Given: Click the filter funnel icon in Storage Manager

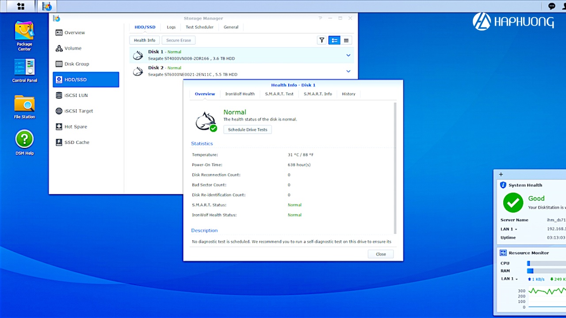Looking at the screenshot, I should (x=321, y=40).
